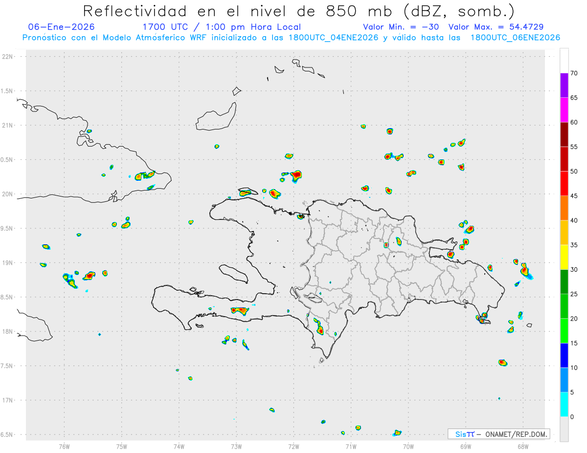Click the colorbar label '45'

point(574,196)
